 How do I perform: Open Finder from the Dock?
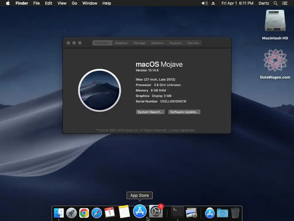tap(59, 213)
